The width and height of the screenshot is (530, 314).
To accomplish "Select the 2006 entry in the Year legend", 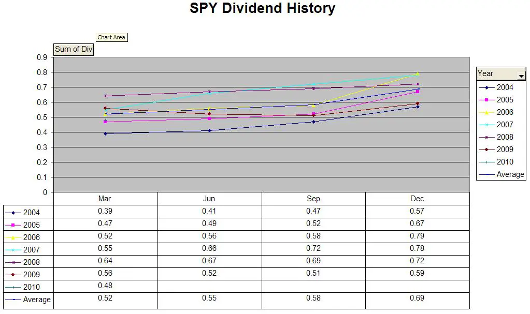I will pyautogui.click(x=496, y=112).
